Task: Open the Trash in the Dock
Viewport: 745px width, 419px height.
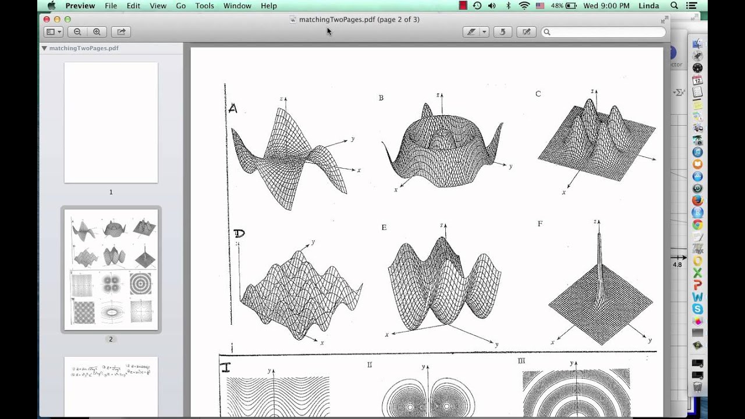Action: (697, 386)
